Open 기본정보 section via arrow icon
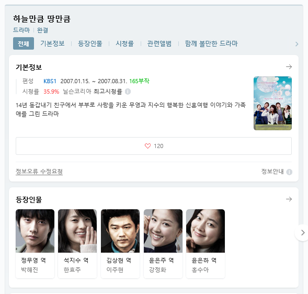The height and width of the screenshot is (294, 308). [289, 67]
